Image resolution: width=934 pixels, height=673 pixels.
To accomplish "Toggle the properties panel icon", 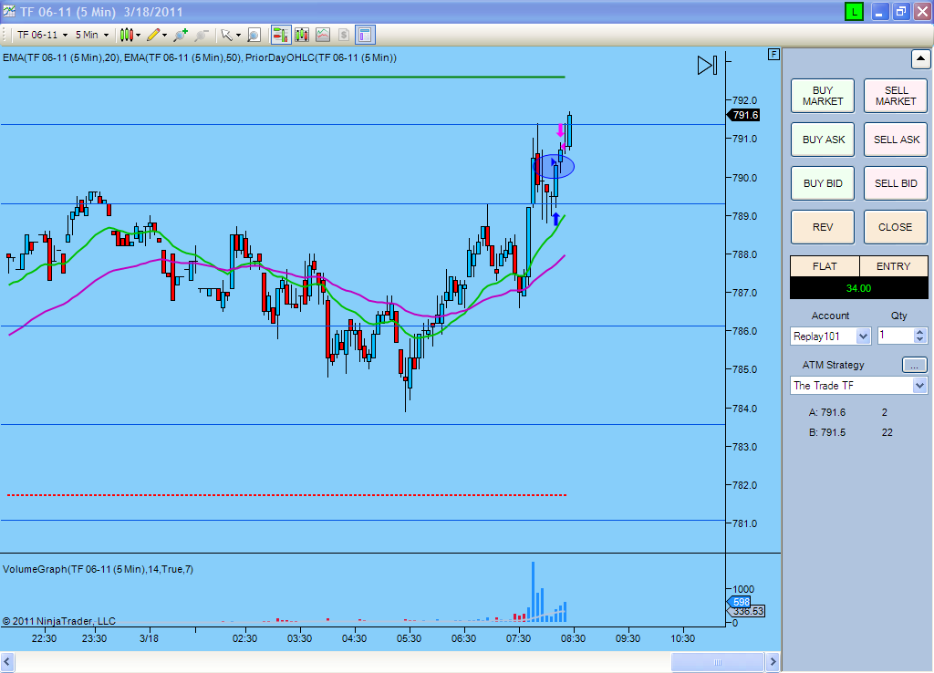I will click(365, 36).
